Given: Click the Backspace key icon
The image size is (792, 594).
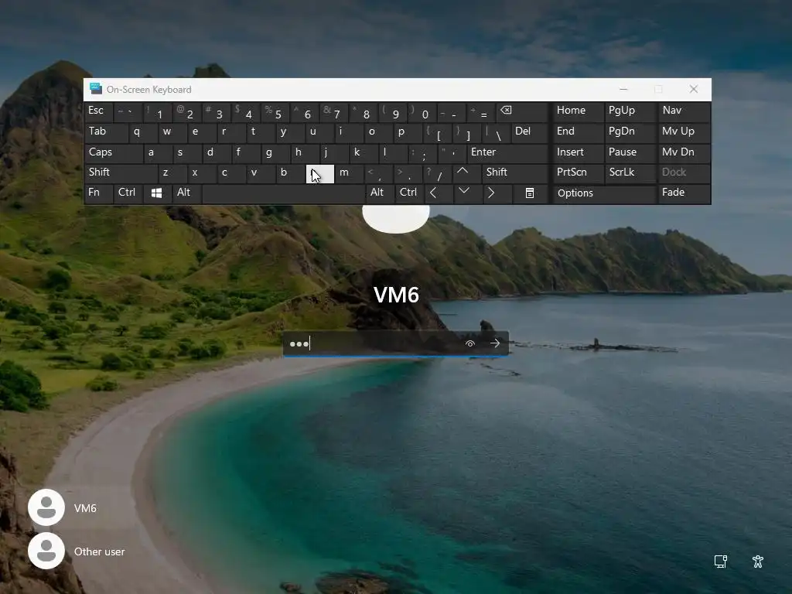Looking at the screenshot, I should [522, 112].
